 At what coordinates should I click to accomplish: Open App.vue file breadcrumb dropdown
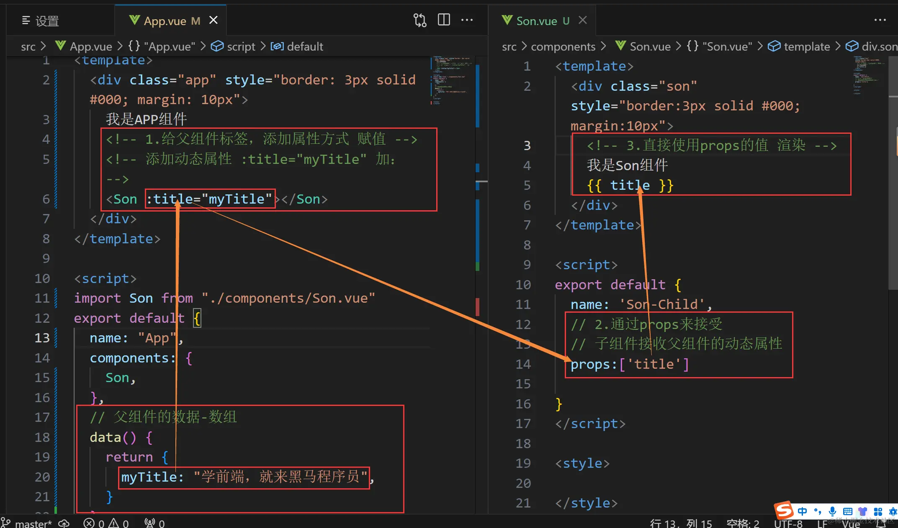pos(84,46)
